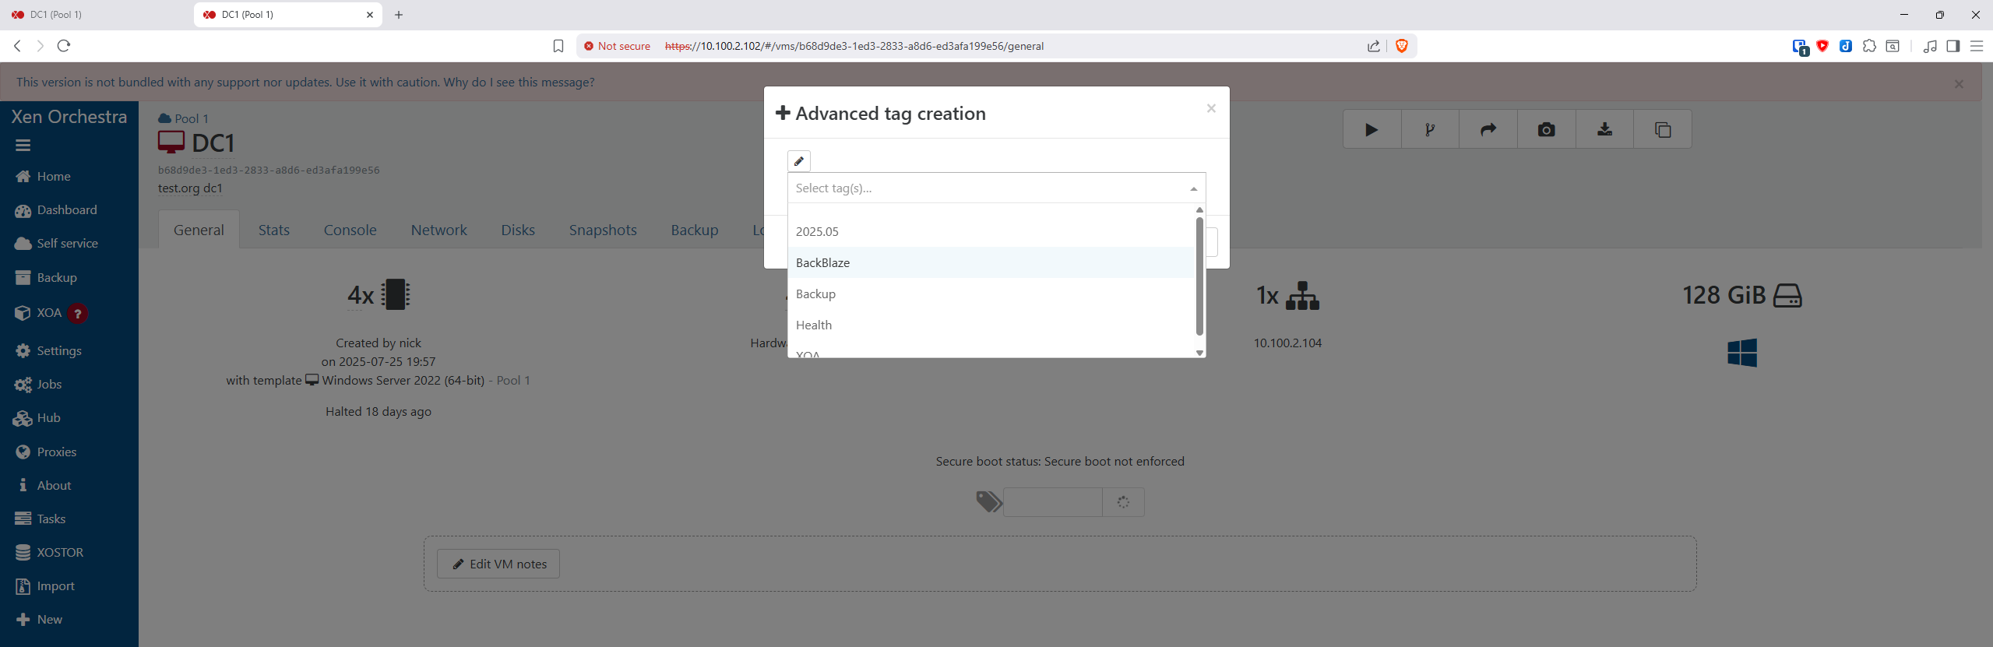Choose the Health tag option
This screenshot has width=1993, height=647.
[991, 325]
